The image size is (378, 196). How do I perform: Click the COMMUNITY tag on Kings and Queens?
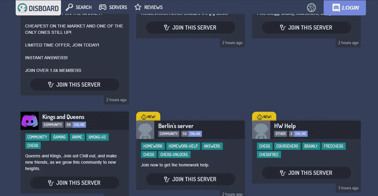[x=37, y=137]
